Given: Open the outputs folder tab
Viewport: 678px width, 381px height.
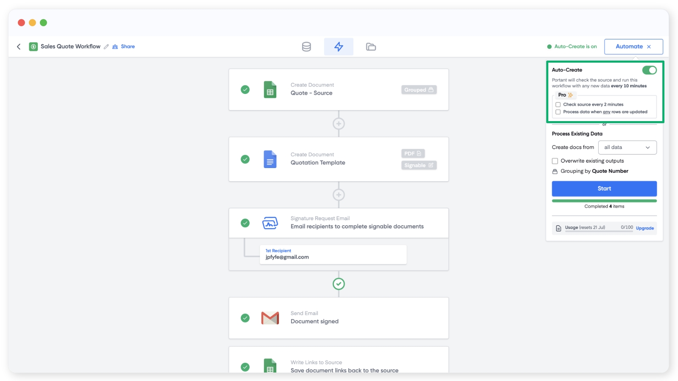Looking at the screenshot, I should tap(371, 47).
